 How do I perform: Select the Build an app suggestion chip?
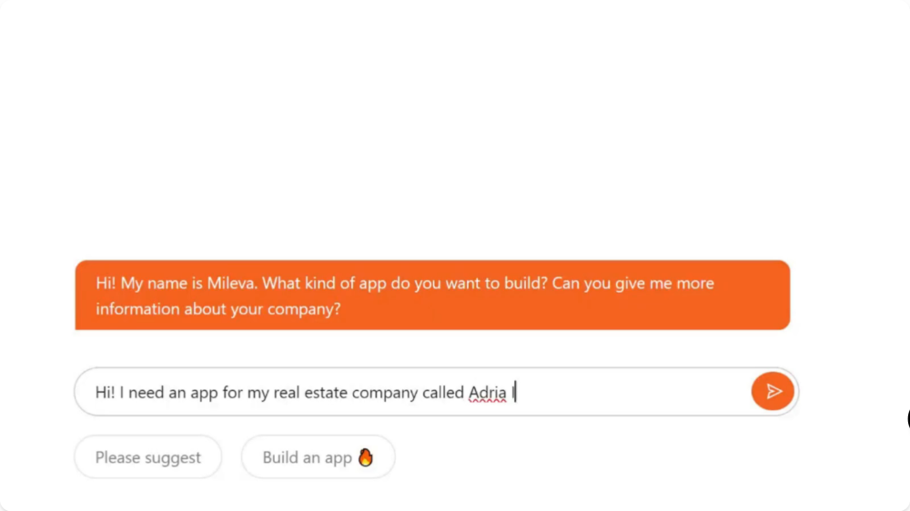318,457
